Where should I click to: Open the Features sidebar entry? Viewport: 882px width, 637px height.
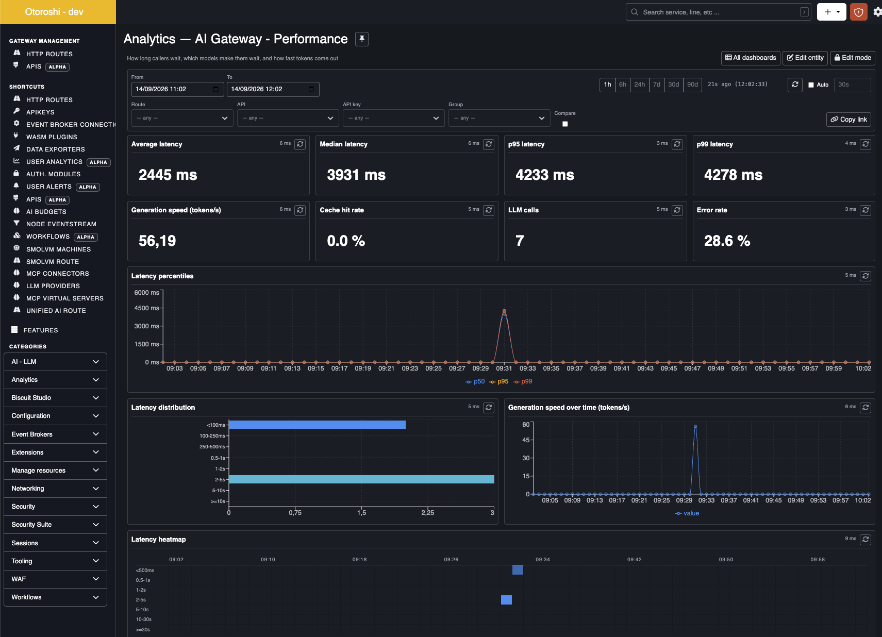[40, 330]
